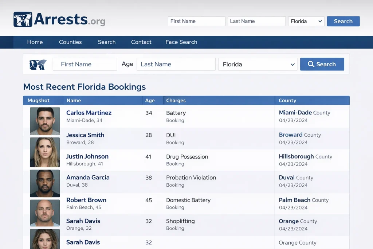
Task: Click the 'Palm Beach, 45' subtitle text
Action: [83, 207]
